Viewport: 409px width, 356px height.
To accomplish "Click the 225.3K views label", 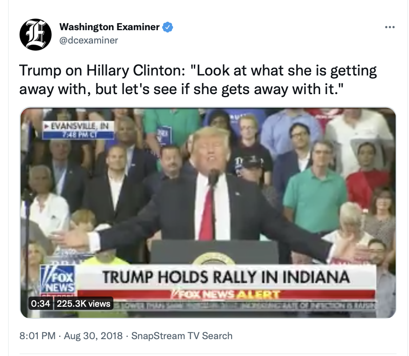I will point(84,303).
